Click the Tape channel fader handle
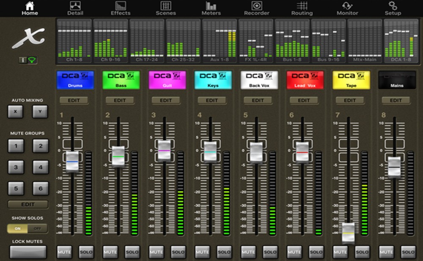The image size is (423, 261). (348, 233)
